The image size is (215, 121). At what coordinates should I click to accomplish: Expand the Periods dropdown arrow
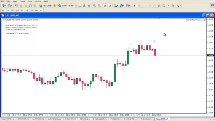coord(124,6)
